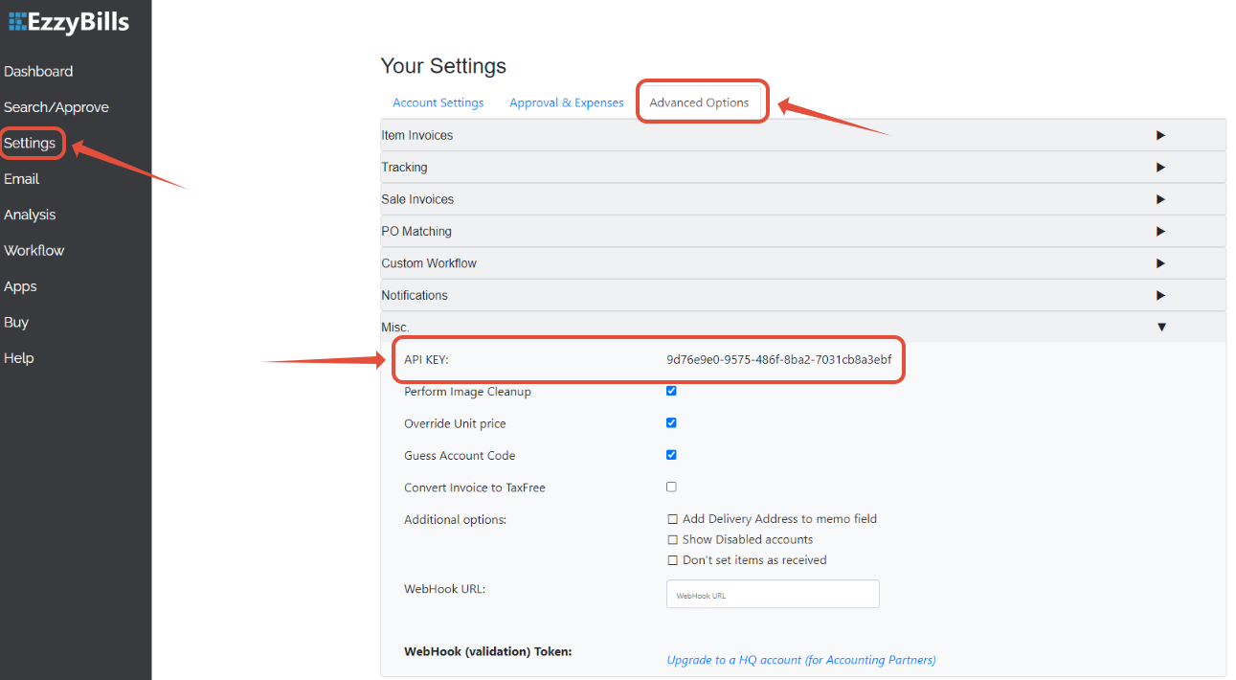Open the Buy page

click(15, 322)
